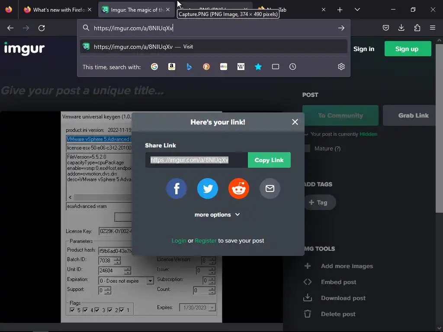This screenshot has height=332, width=443.
Task: Click the browser address bar field
Action: pos(214,28)
